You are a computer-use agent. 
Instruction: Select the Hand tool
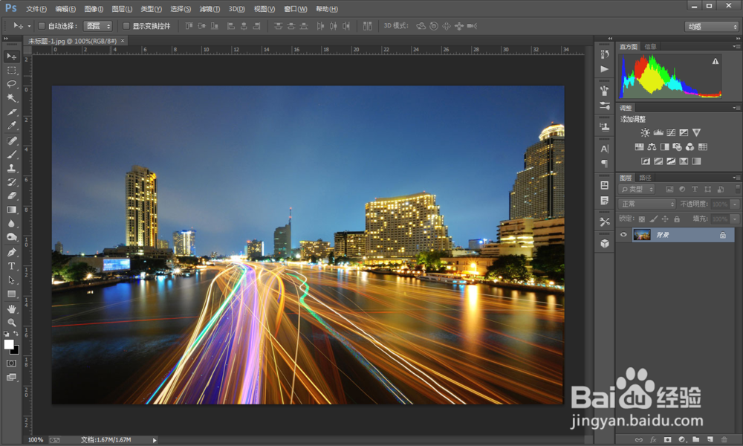[x=11, y=308]
